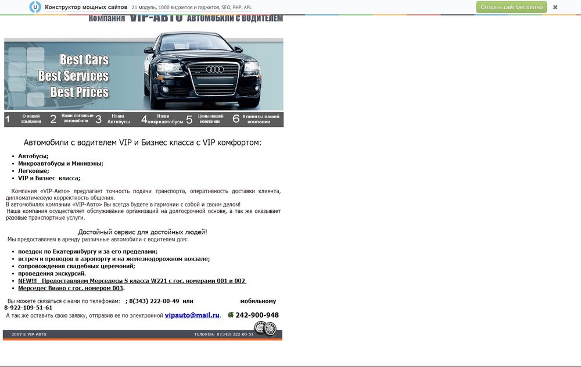
Task: Open 'Конструктор мощных сайтов' link
Action: point(86,7)
